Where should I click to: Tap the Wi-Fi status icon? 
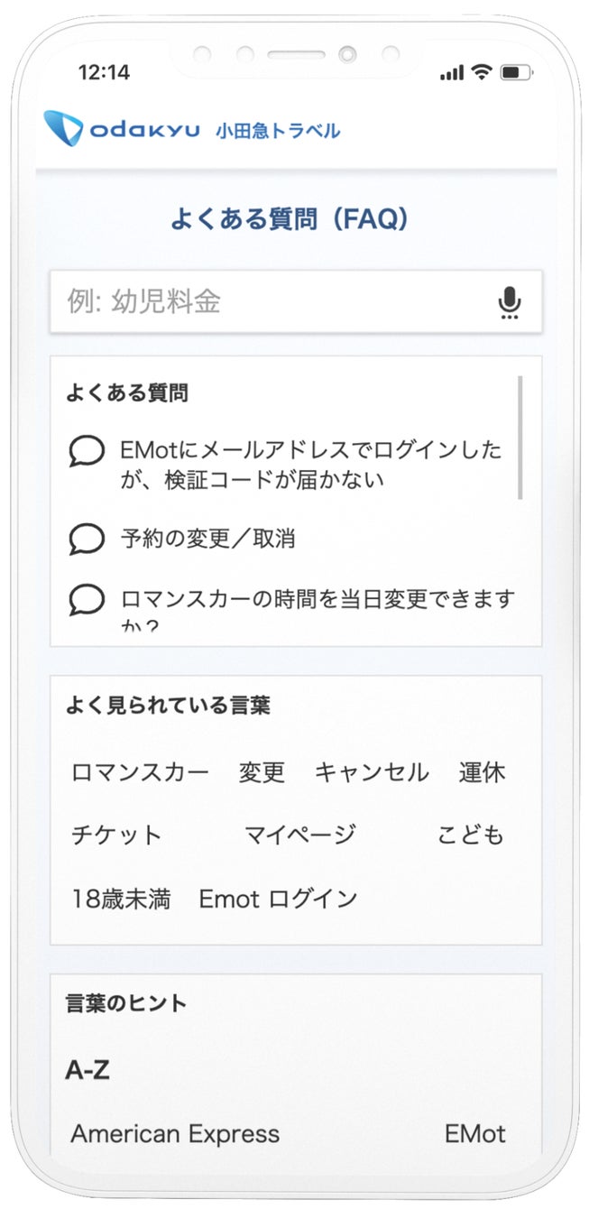(482, 72)
